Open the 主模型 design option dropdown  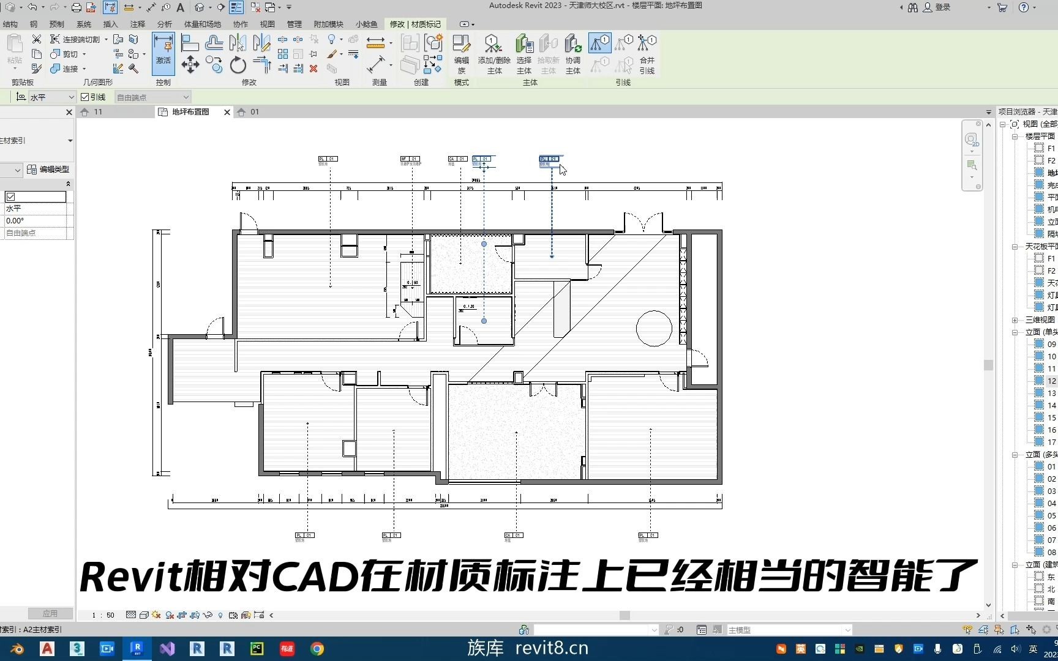click(789, 630)
